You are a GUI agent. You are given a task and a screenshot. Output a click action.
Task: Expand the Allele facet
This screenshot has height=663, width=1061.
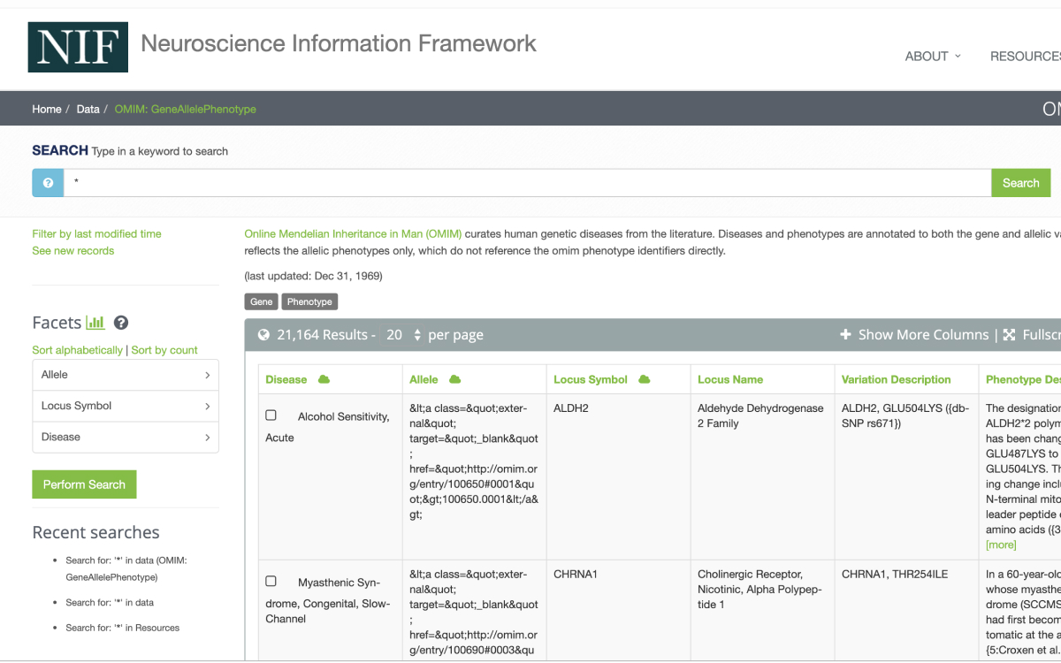[126, 375]
